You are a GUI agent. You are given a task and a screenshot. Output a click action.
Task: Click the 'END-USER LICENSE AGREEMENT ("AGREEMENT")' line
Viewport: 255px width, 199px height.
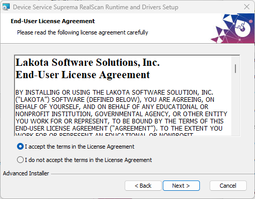(119, 129)
